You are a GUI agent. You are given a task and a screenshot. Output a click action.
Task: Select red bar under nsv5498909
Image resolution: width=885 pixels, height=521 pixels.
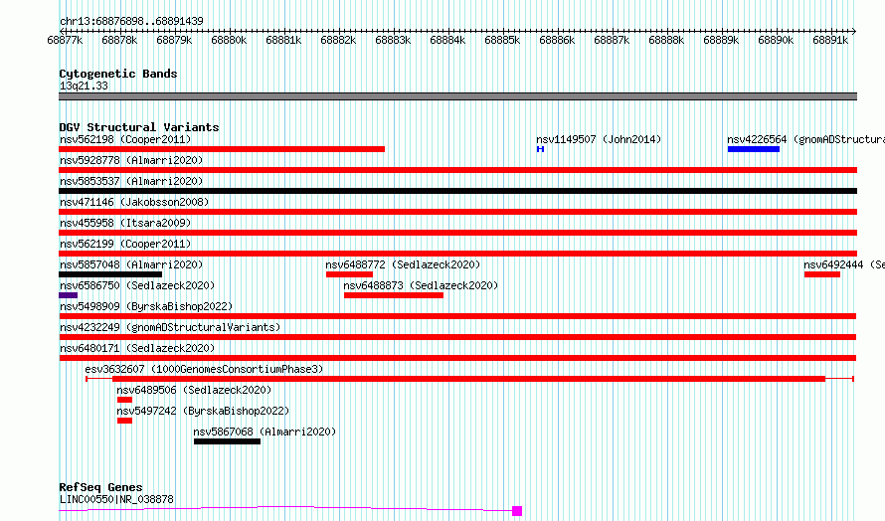click(x=457, y=316)
